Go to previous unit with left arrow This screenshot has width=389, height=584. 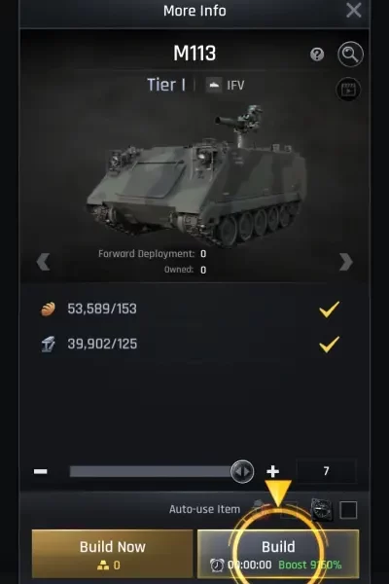click(x=43, y=262)
